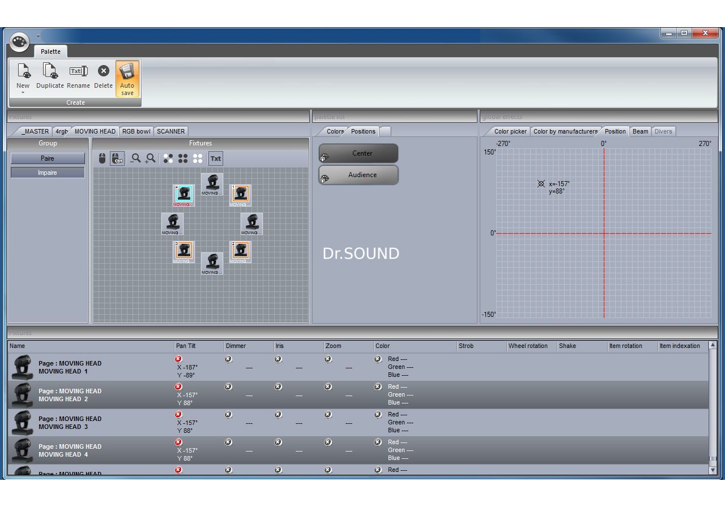Toggle the Ctrl mouse multi-select mode

point(117,158)
